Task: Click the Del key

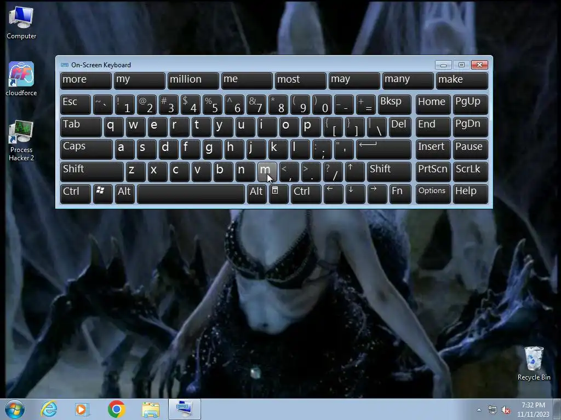Action: point(399,127)
